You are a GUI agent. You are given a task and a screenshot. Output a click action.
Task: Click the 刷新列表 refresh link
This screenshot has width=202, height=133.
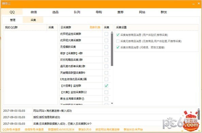[x=95, y=27]
